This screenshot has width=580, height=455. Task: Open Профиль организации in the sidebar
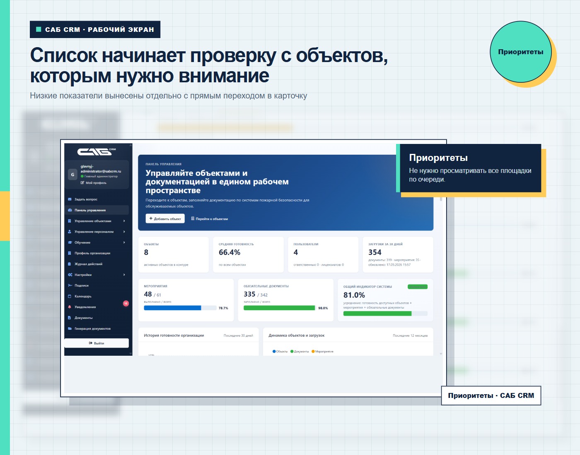click(x=97, y=253)
